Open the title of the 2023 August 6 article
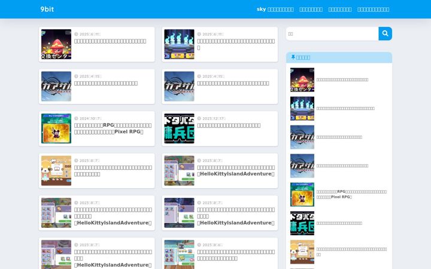The width and height of the screenshot is (431, 269). point(236,255)
